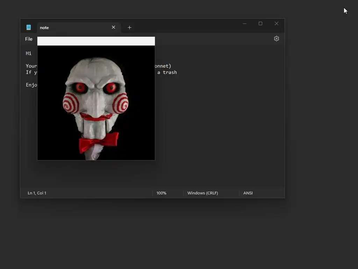Click the word 'trash' in the note
The width and height of the screenshot is (358, 269).
tap(170, 72)
